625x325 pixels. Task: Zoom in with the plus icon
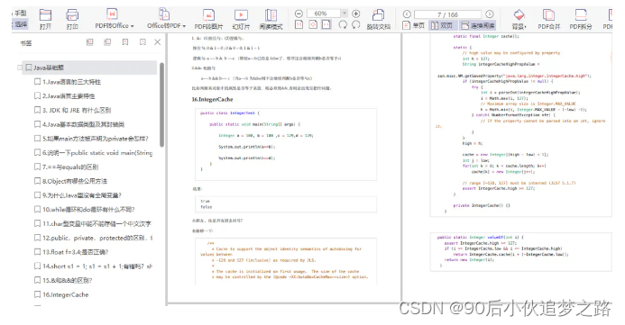(x=356, y=14)
